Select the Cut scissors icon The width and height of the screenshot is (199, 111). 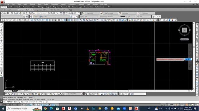tap(24, 13)
